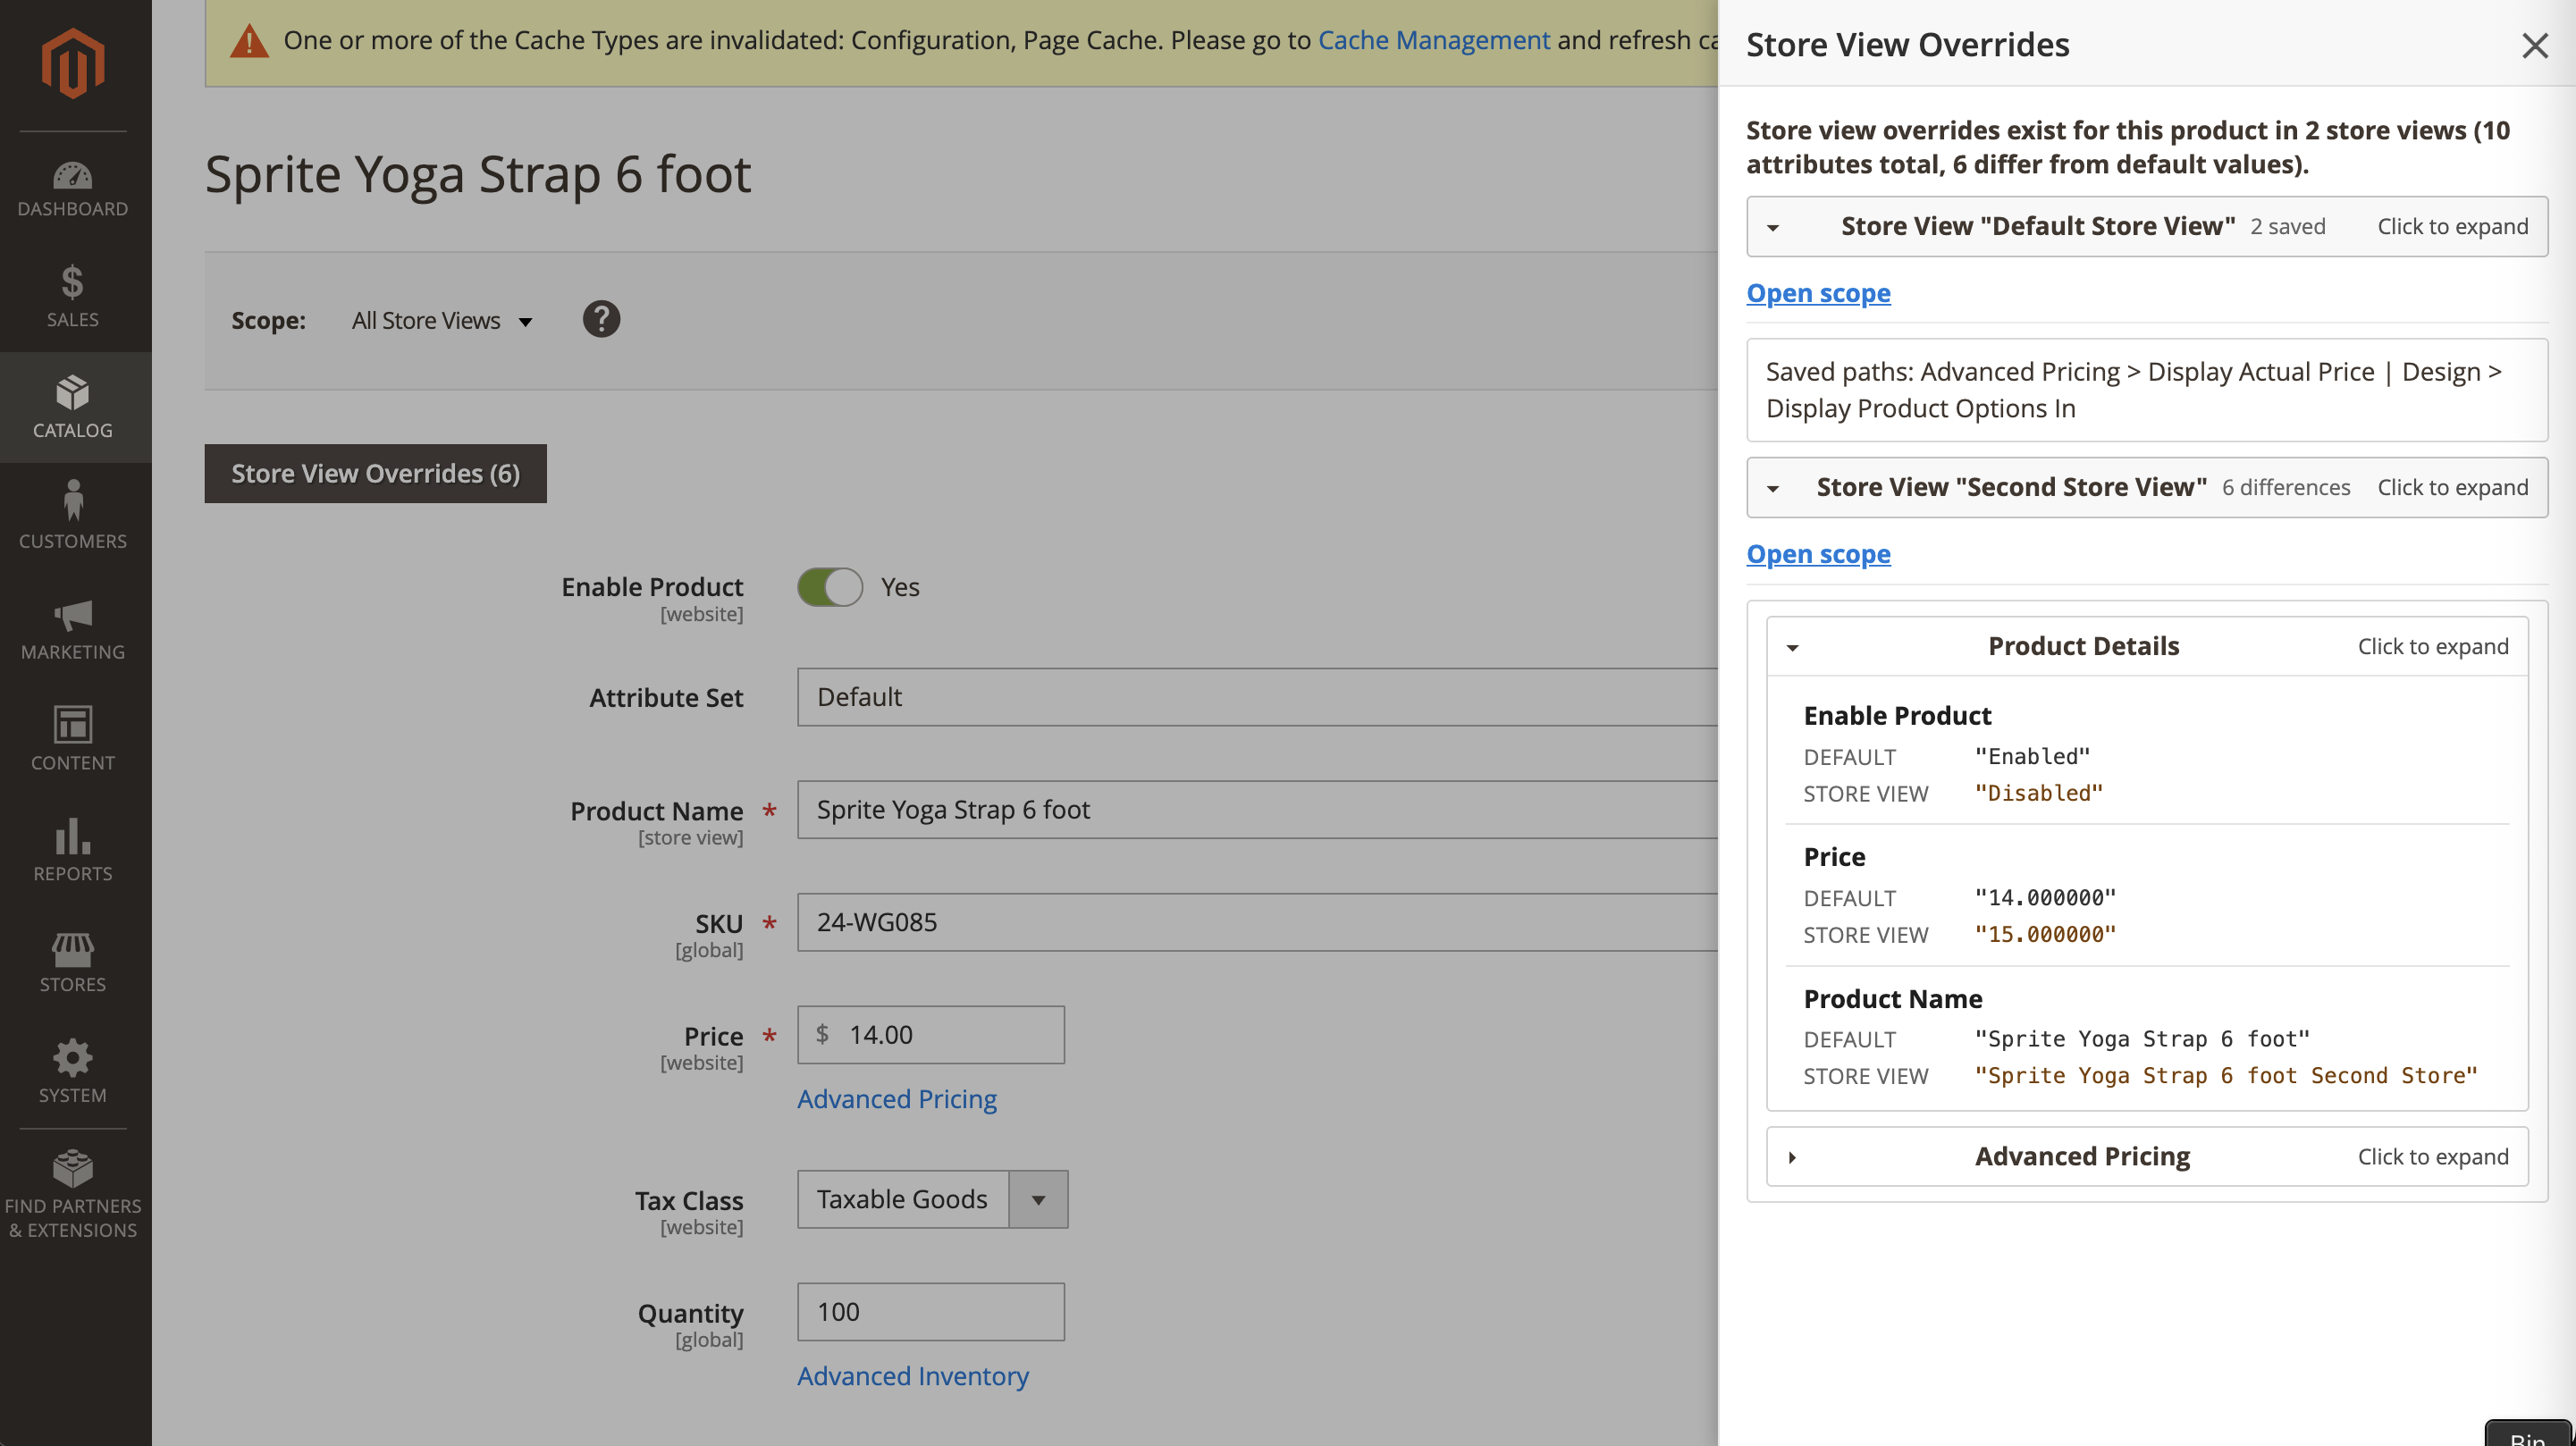
Task: Collapse the Default Store View section
Action: [2146, 226]
